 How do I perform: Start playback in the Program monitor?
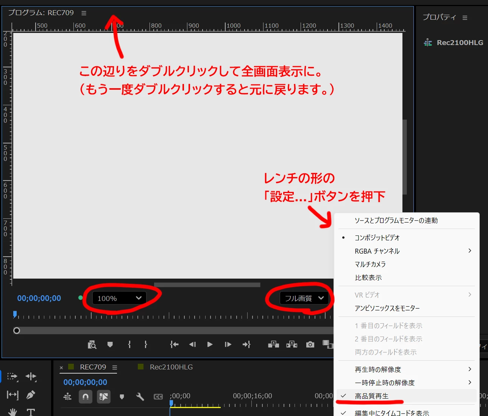coord(210,344)
